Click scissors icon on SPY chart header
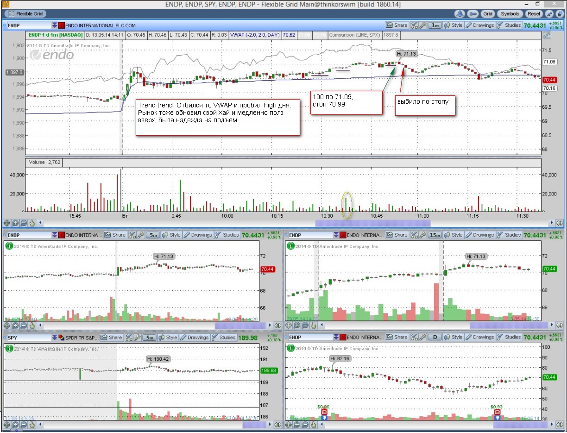This screenshot has height=433, width=567. point(128,338)
